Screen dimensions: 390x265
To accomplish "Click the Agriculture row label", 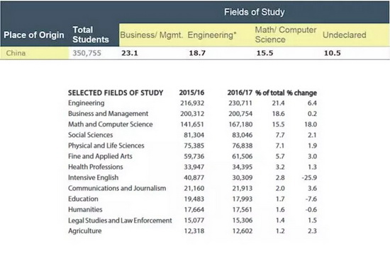I will coord(85,231).
